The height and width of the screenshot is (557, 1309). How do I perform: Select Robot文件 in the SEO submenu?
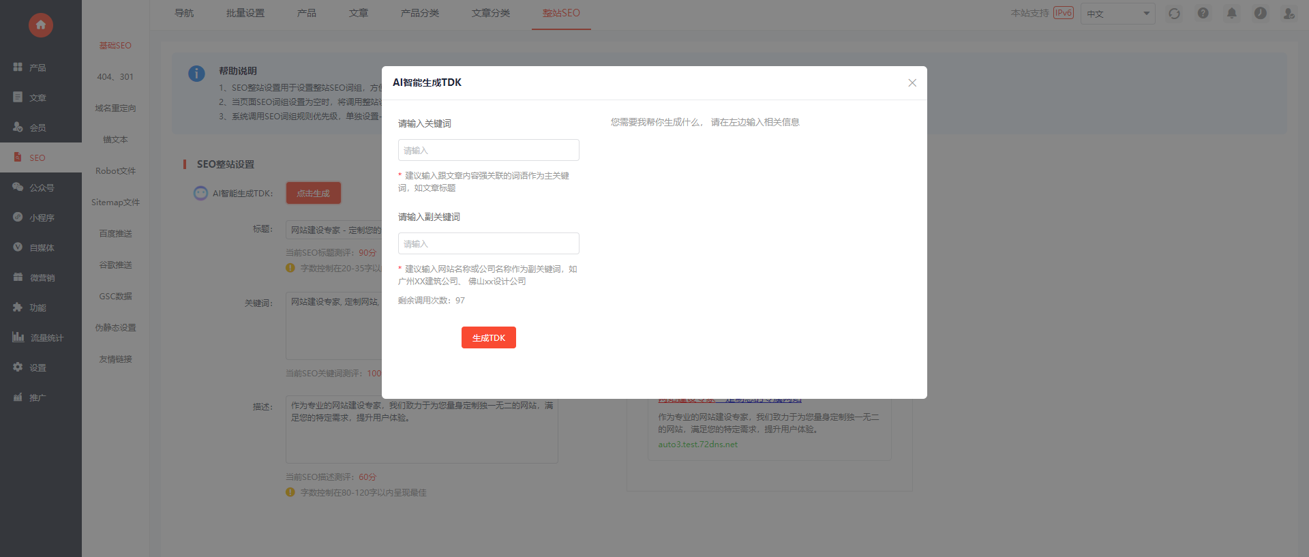pyautogui.click(x=115, y=170)
